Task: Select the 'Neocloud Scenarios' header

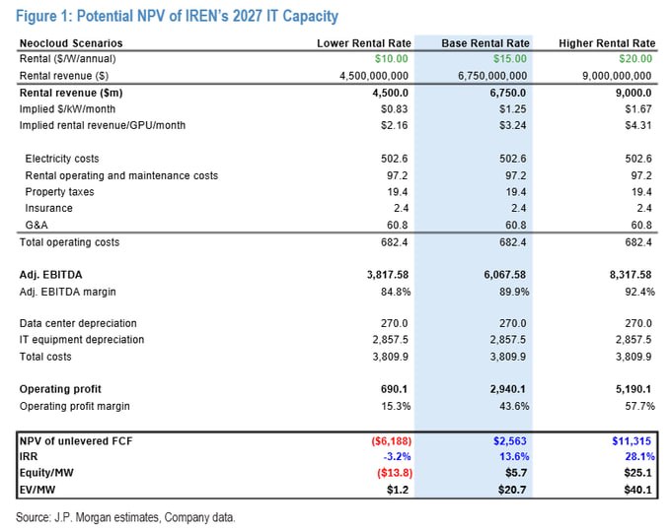Action: [71, 43]
